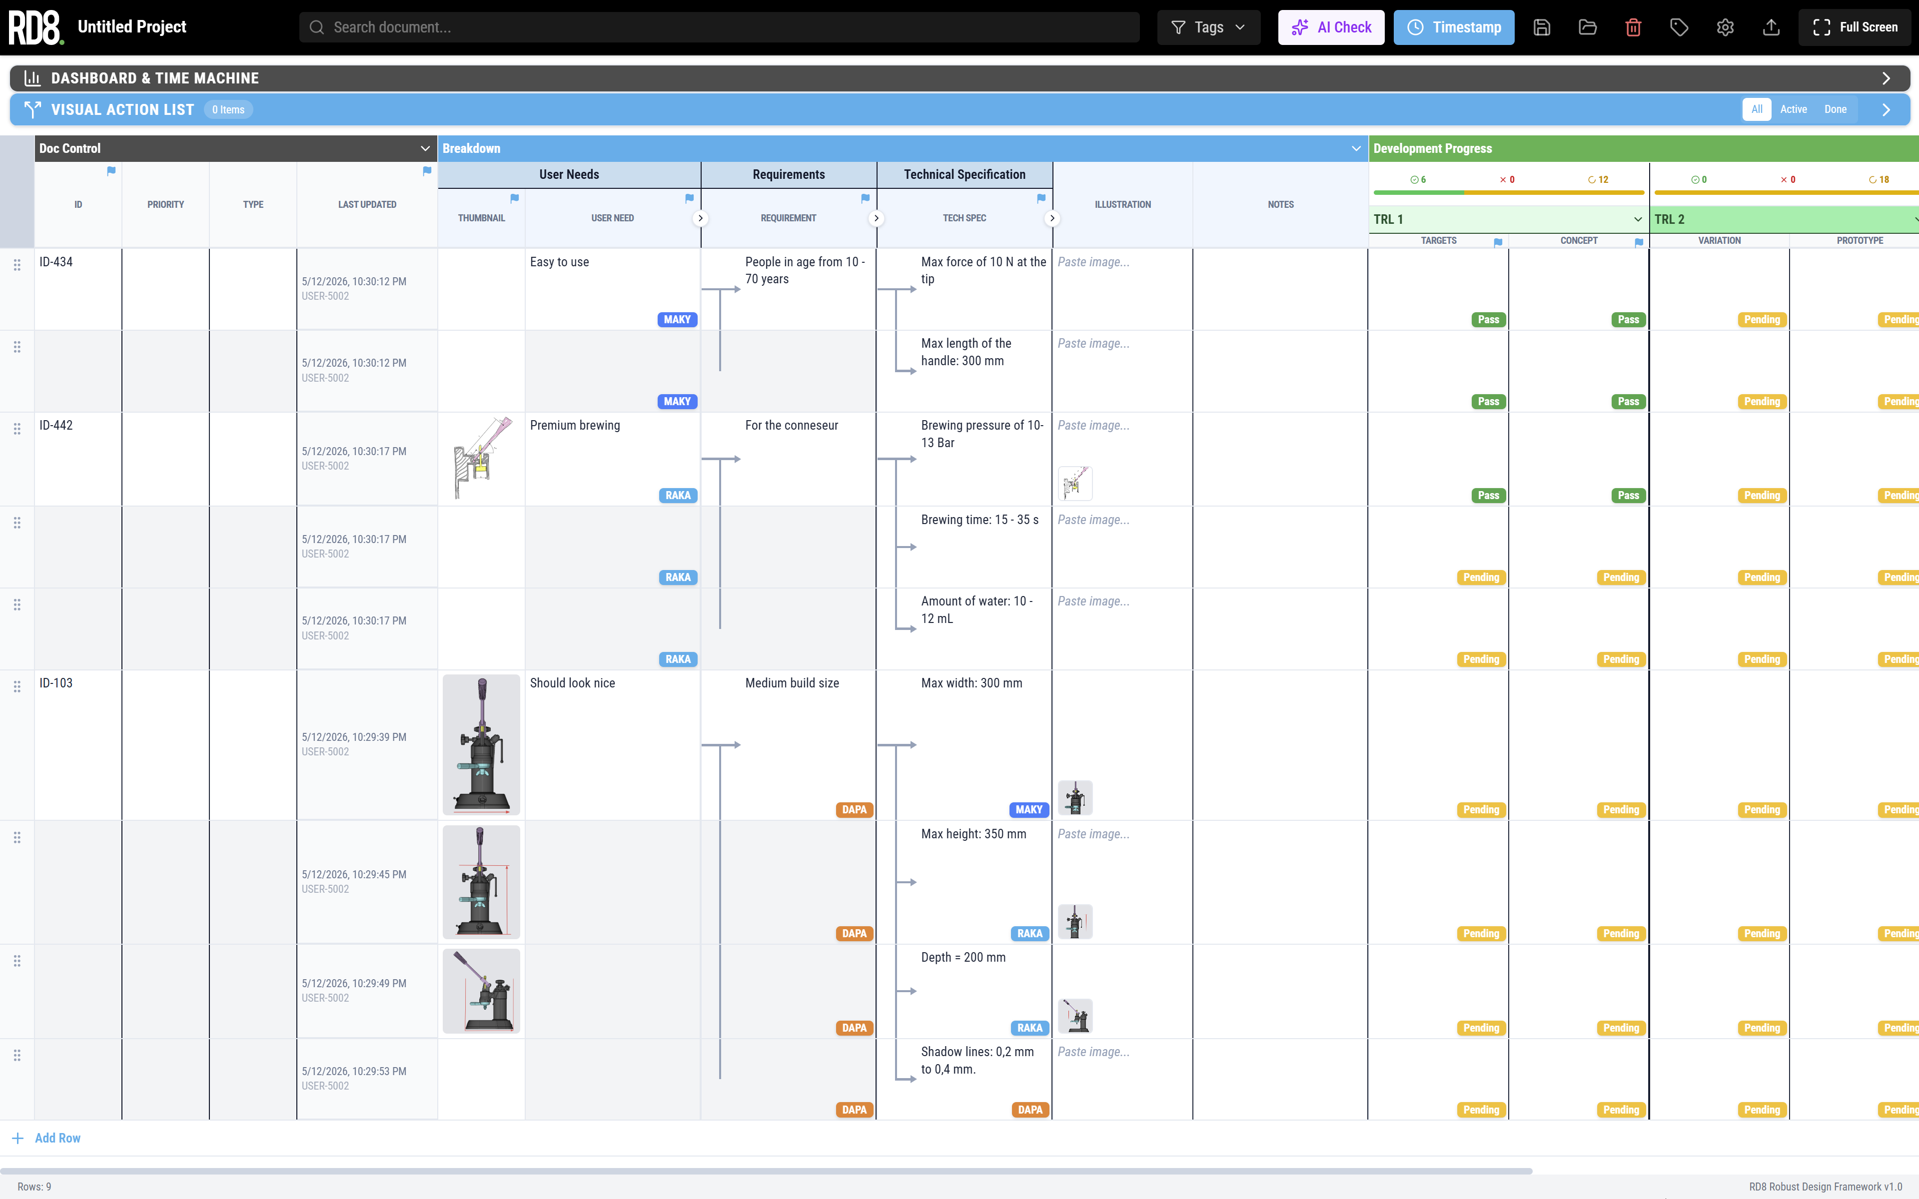The width and height of the screenshot is (1919, 1199).
Task: Open the settings gear icon
Action: click(1726, 27)
